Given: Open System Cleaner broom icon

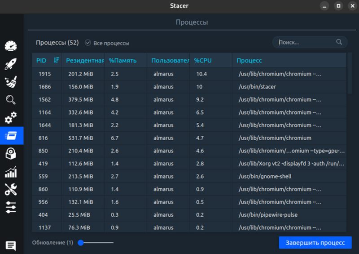Looking at the screenshot, I should [x=11, y=82].
